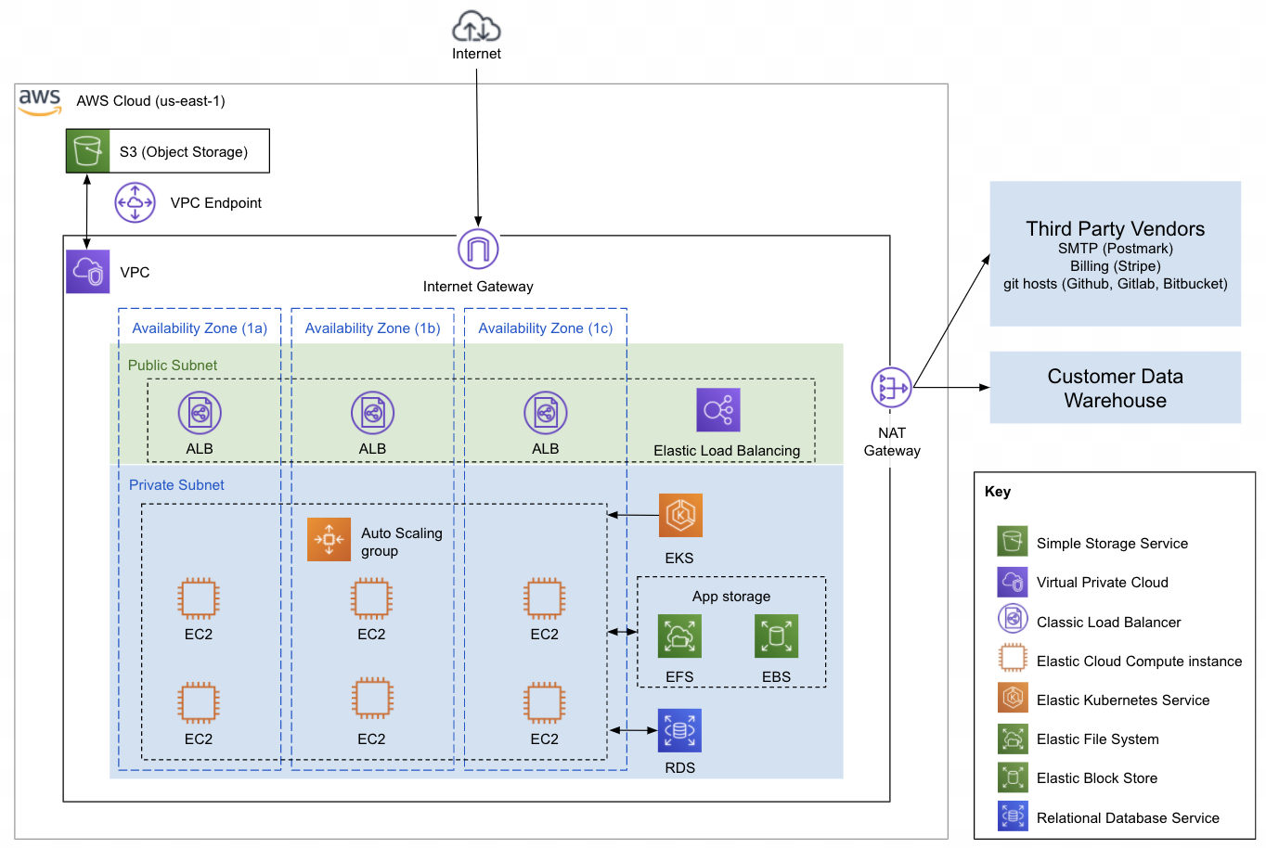Select the EFS icon in App storage
Viewport: 1266px width, 848px height.
[679, 636]
